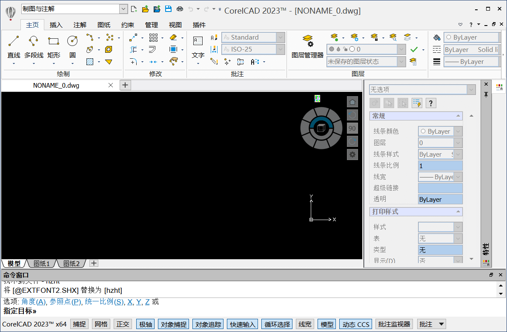Screen dimensions: 507x332
Task: Click the hatch fill tool icon
Action: (90, 62)
